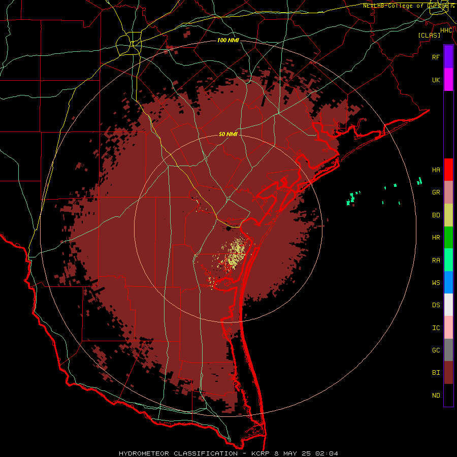
Task: Click the GC gray legend swatch
Action: [x=448, y=350]
